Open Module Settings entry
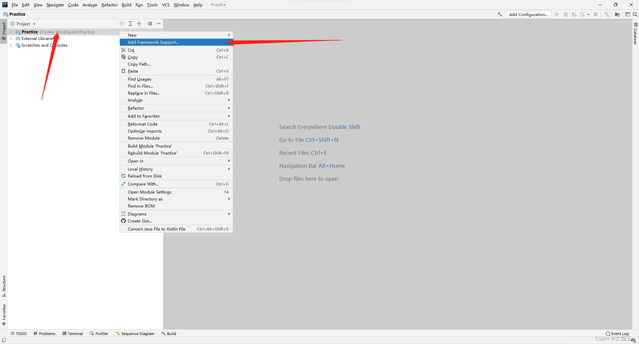The width and height of the screenshot is (639, 344). [x=176, y=192]
